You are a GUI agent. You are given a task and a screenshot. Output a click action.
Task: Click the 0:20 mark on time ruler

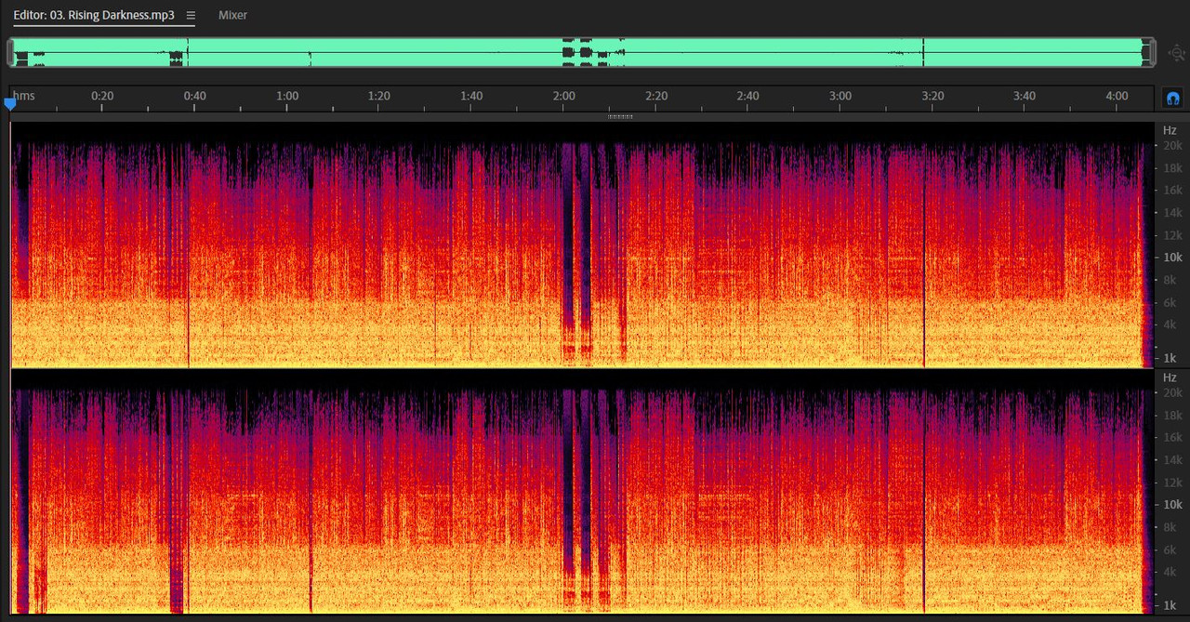(x=102, y=96)
